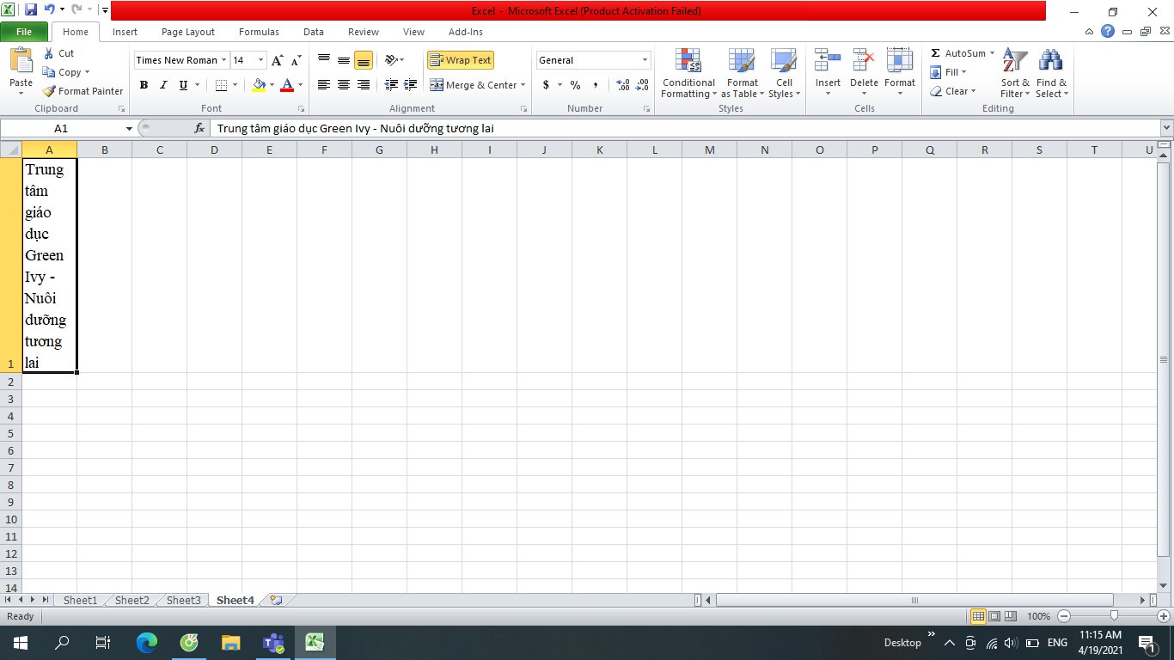Click Find & Select button
Viewport: 1174px width, 660px height.
tap(1052, 73)
